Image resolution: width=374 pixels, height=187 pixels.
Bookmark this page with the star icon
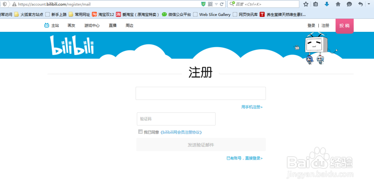pyautogui.click(x=306, y=4)
